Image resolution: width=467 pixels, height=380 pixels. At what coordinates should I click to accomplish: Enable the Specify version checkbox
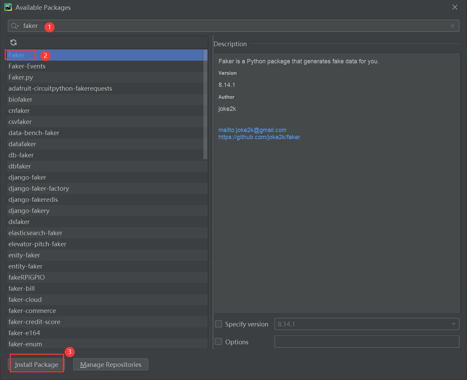(219, 324)
